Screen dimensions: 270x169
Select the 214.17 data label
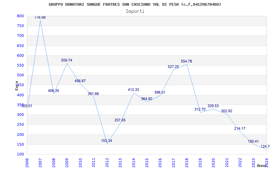(240, 129)
